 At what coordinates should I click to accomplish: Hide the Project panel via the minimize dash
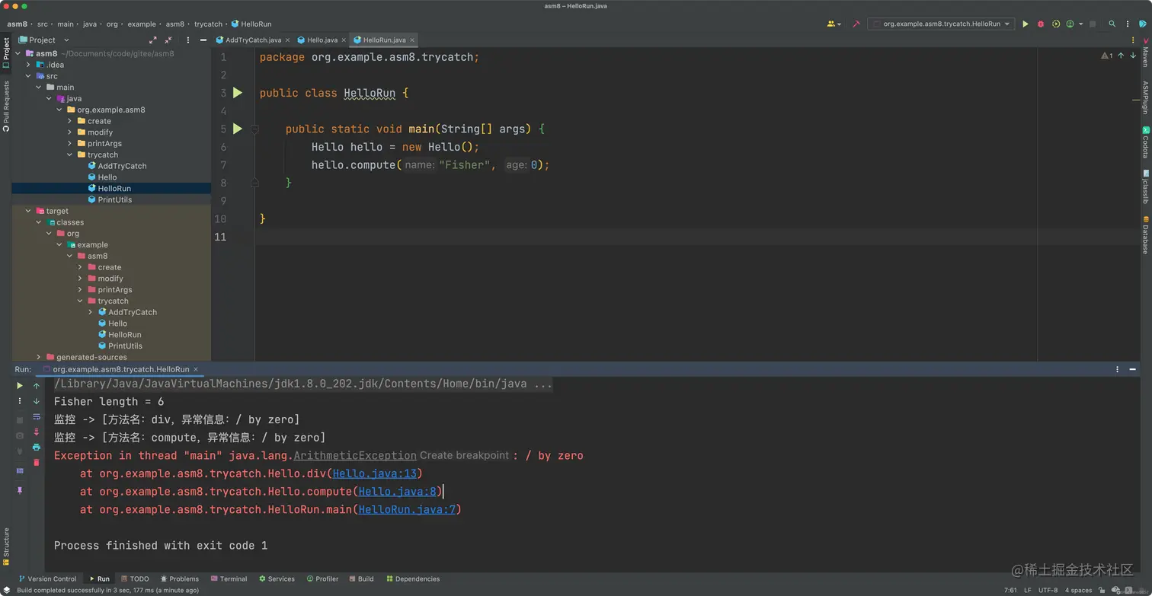point(203,40)
